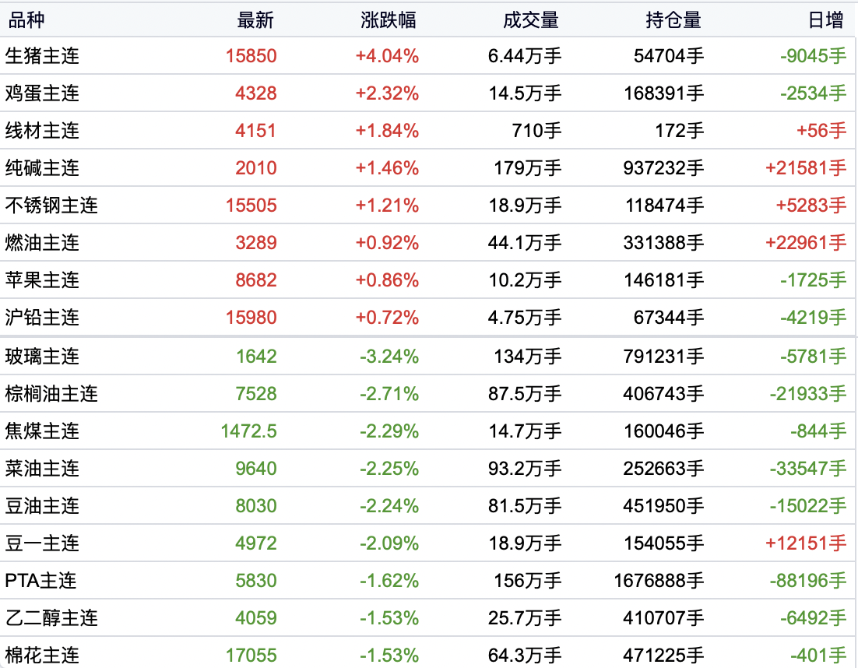Click the 持仓量 column header

(673, 20)
